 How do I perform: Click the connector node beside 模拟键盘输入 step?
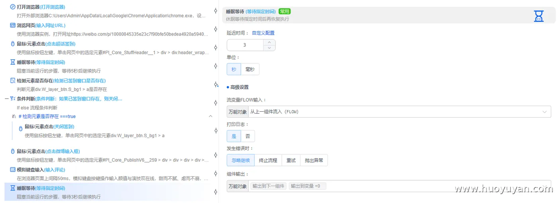click(x=216, y=173)
